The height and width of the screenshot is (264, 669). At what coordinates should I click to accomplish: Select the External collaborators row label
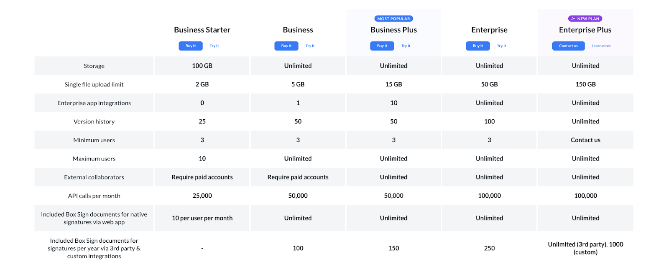pyautogui.click(x=94, y=177)
